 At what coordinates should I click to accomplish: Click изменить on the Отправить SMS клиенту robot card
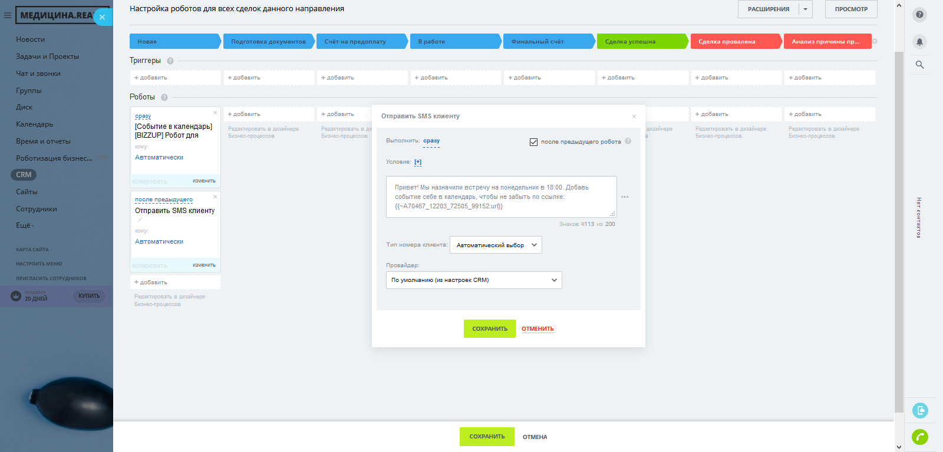click(x=204, y=265)
